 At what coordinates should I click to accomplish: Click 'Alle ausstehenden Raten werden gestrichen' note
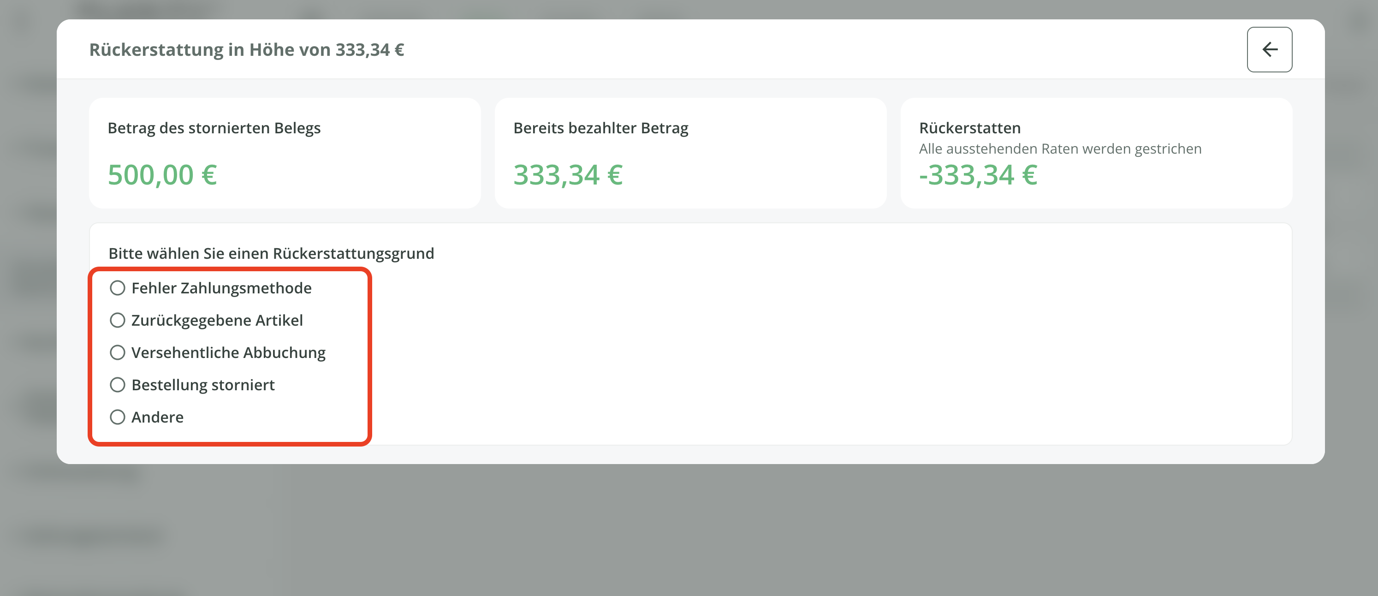click(x=1060, y=149)
